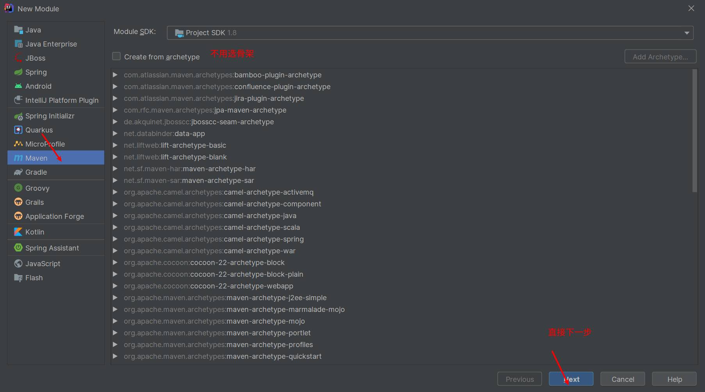The height and width of the screenshot is (392, 705).
Task: Expand net.databinder data-app node
Action: (x=115, y=133)
